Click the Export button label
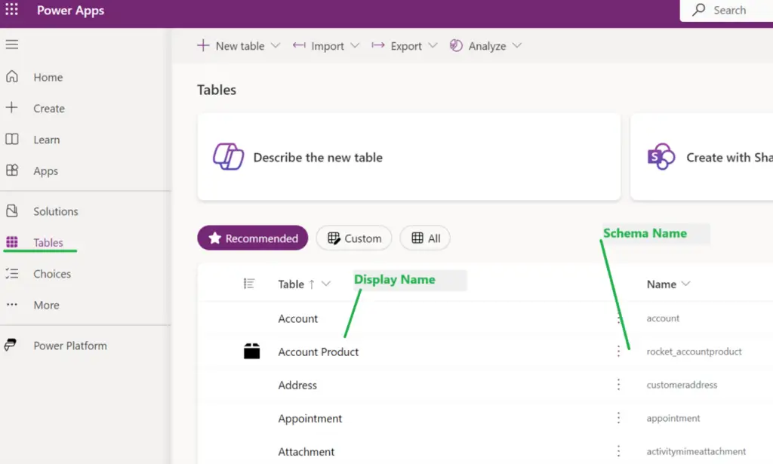 [406, 46]
